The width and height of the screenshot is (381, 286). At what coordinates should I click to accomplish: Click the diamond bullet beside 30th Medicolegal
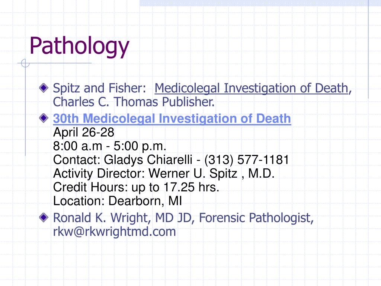click(x=44, y=118)
